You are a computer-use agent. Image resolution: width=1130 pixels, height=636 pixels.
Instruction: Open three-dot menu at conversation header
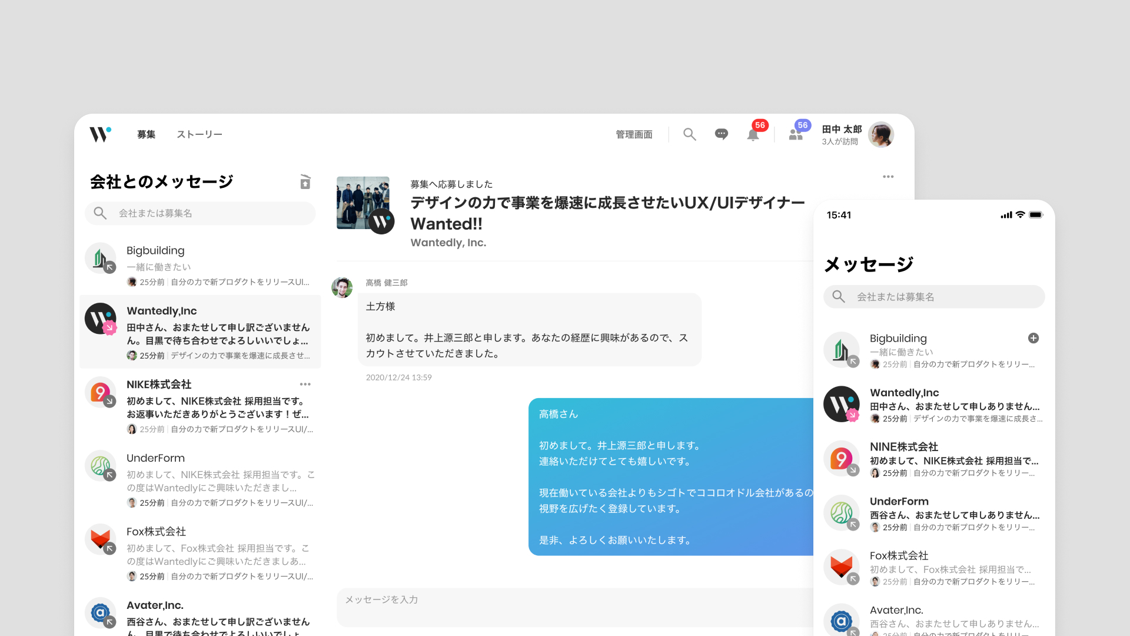(888, 177)
